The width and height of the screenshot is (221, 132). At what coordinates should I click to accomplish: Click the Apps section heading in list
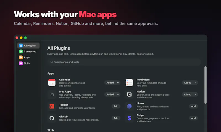tap(51, 74)
